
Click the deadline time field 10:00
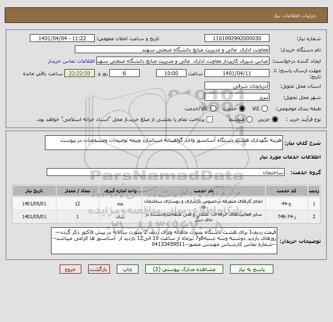click(171, 73)
